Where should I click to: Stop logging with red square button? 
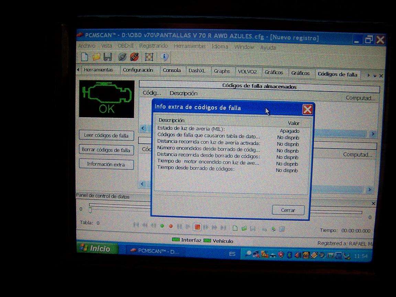197,227
